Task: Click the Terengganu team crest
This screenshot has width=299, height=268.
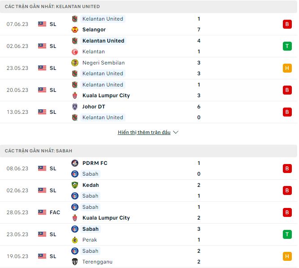Action: tap(75, 262)
